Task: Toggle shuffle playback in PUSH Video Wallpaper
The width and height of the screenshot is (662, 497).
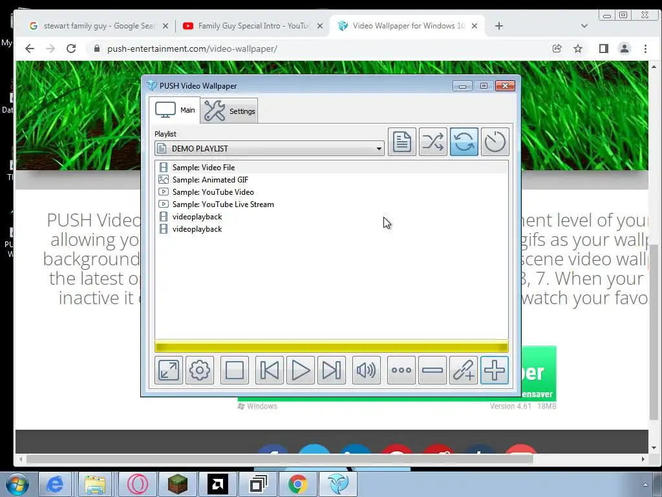Action: [432, 142]
